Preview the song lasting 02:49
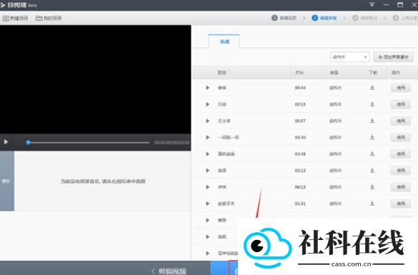This screenshot has height=275, width=418. click(207, 154)
